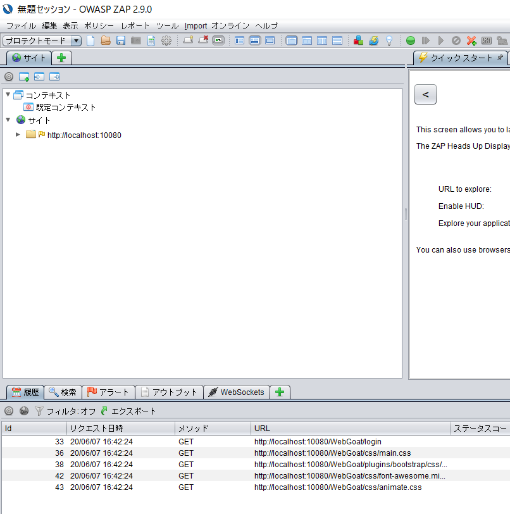The image size is (510, 514).
Task: Select history row with css/animate.css URL
Action: (256, 487)
